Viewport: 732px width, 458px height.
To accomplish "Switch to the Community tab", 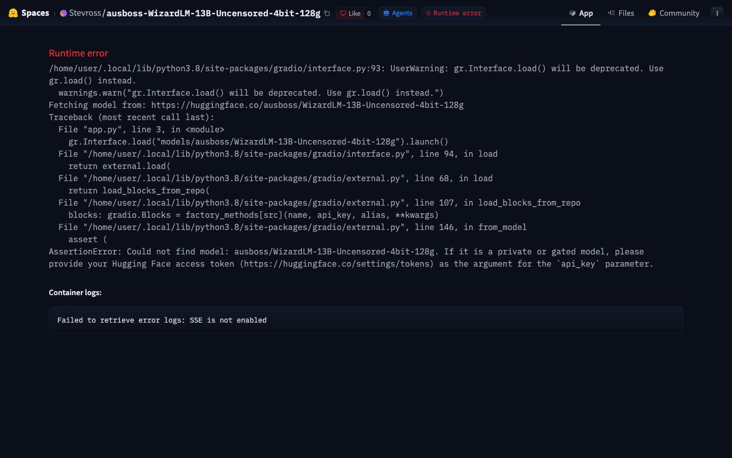I will (x=674, y=13).
